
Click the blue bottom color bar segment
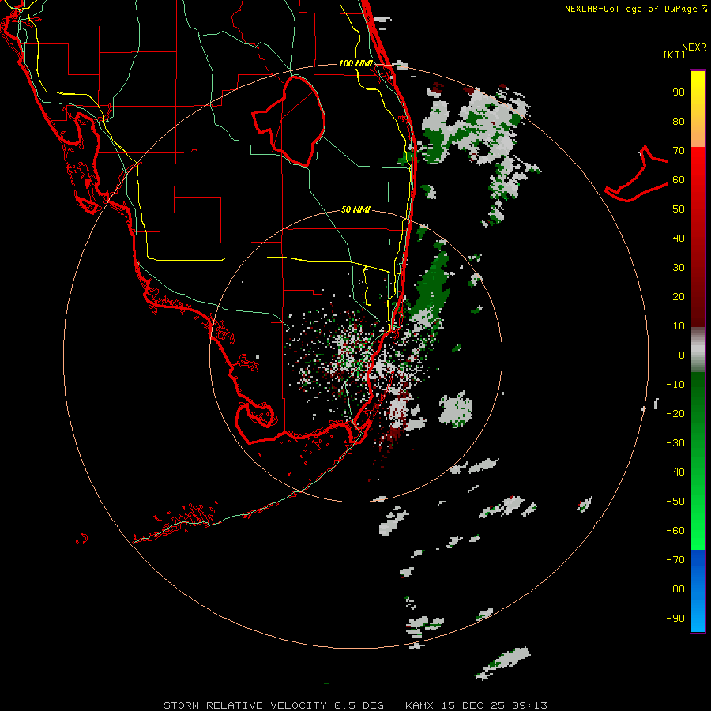tap(698, 591)
